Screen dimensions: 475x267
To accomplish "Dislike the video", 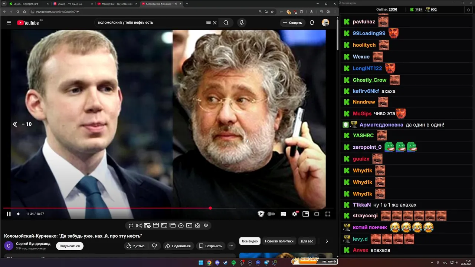I will [154, 246].
